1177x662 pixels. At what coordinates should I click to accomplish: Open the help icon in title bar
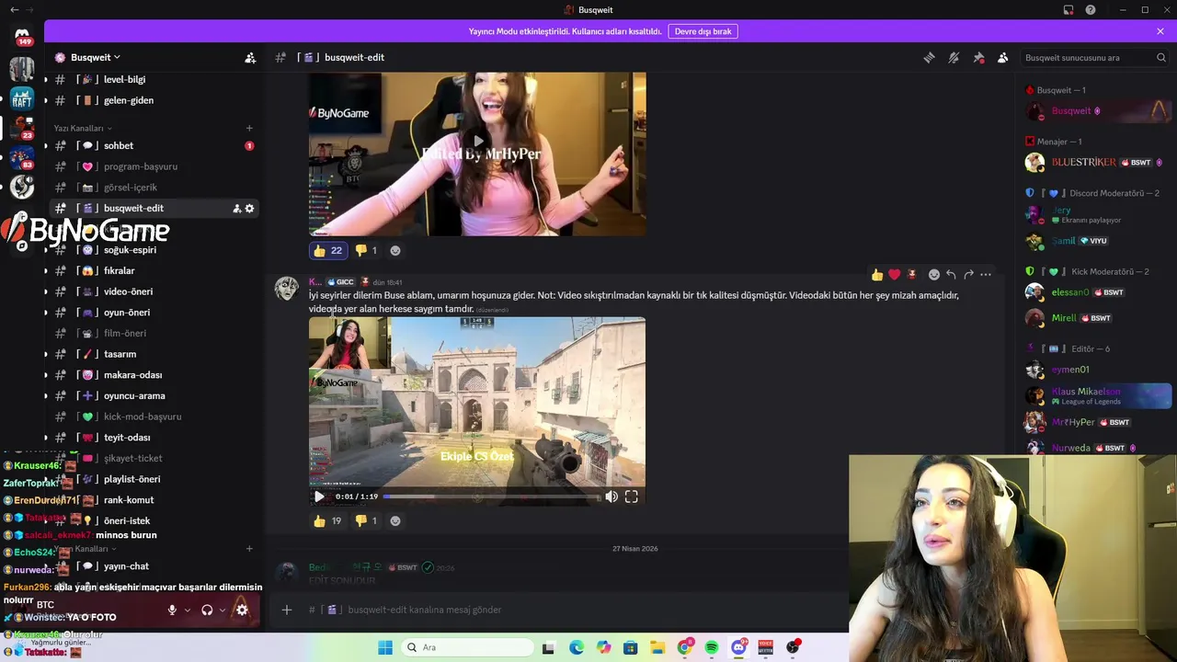tap(1091, 10)
